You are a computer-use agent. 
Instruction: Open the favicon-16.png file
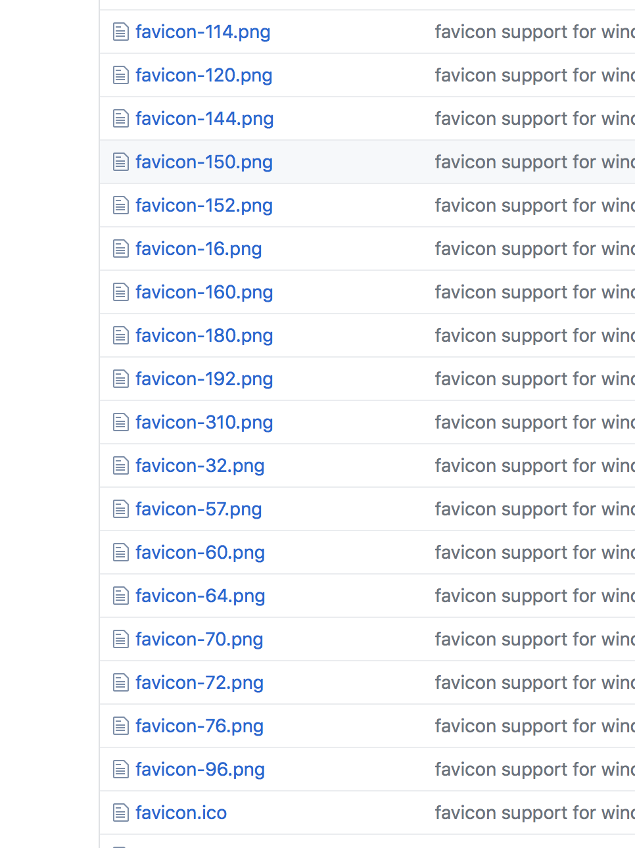(199, 248)
